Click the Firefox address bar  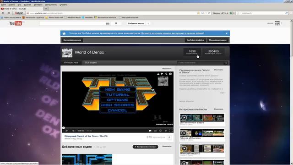point(111,13)
